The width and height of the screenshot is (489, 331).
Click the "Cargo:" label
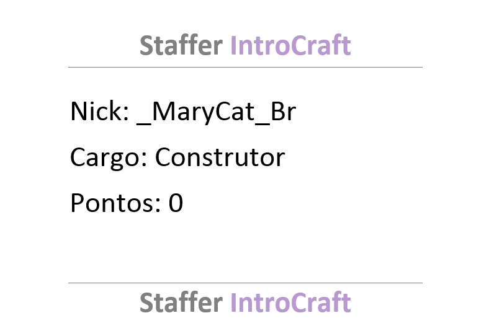(x=109, y=158)
